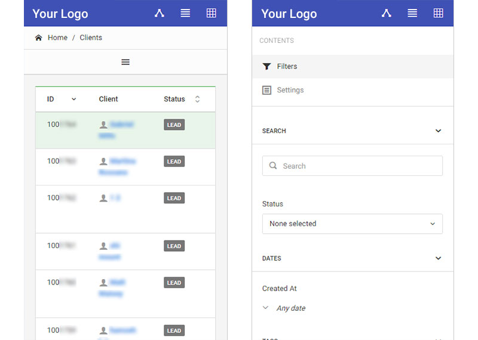
Task: Open the hamburger menu below the breadcrumb
Action: (x=125, y=62)
